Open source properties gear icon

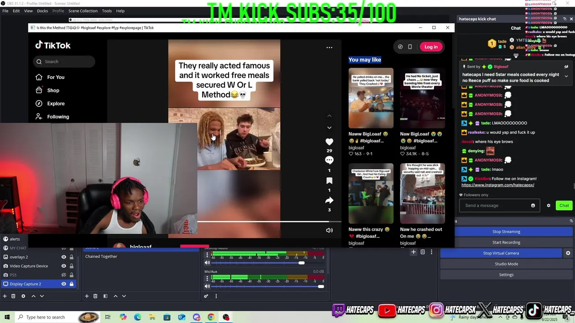tap(23, 296)
